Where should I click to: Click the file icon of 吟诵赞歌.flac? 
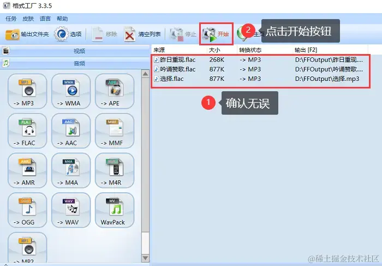pyautogui.click(x=157, y=69)
